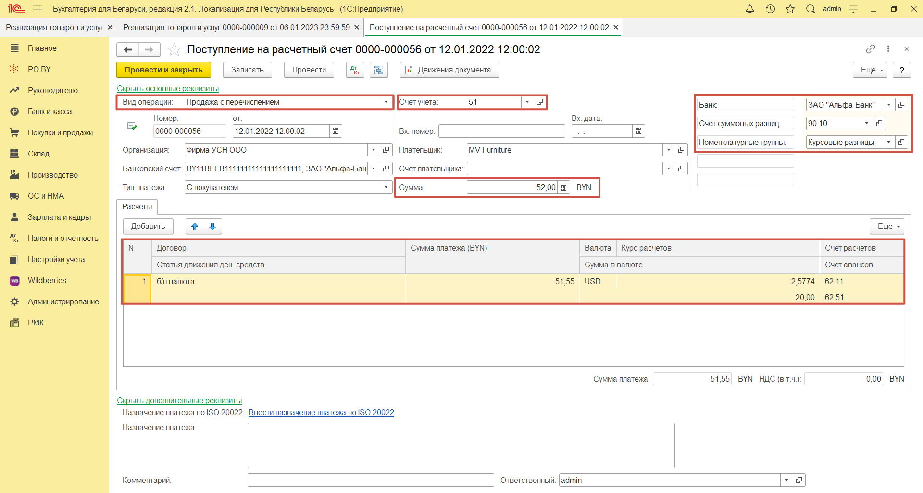The image size is (923, 493).
Task: Click the notifications bell icon
Action: click(749, 9)
